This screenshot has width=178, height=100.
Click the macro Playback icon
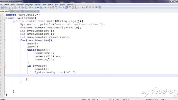93,7
